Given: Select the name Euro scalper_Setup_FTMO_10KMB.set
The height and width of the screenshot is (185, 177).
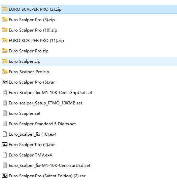Looking at the screenshot, I should coord(45,103).
